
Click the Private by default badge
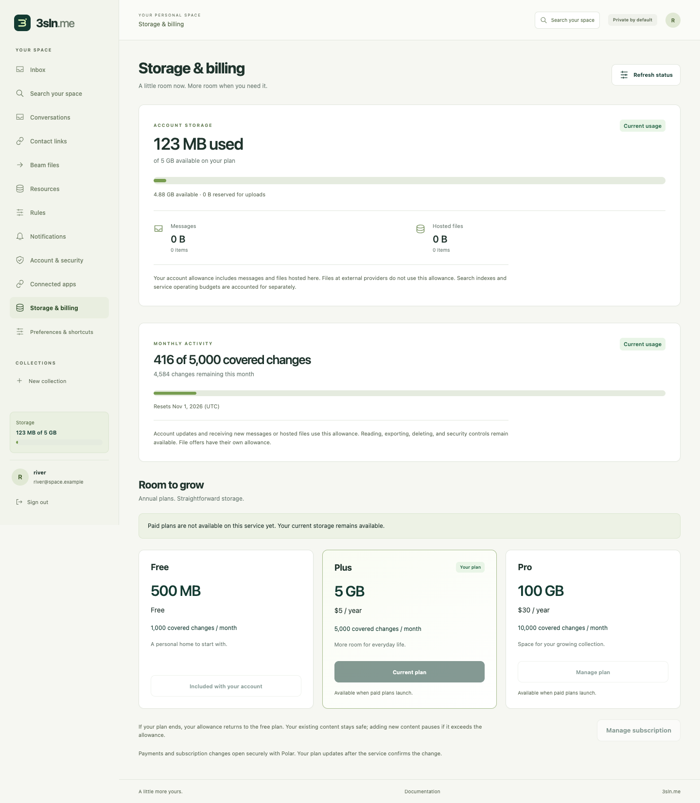632,20
